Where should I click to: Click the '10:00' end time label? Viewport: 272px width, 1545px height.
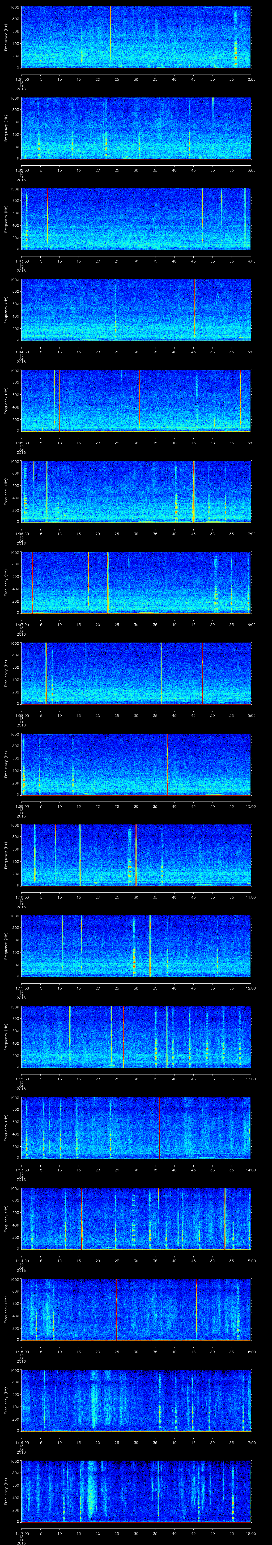coord(250,806)
